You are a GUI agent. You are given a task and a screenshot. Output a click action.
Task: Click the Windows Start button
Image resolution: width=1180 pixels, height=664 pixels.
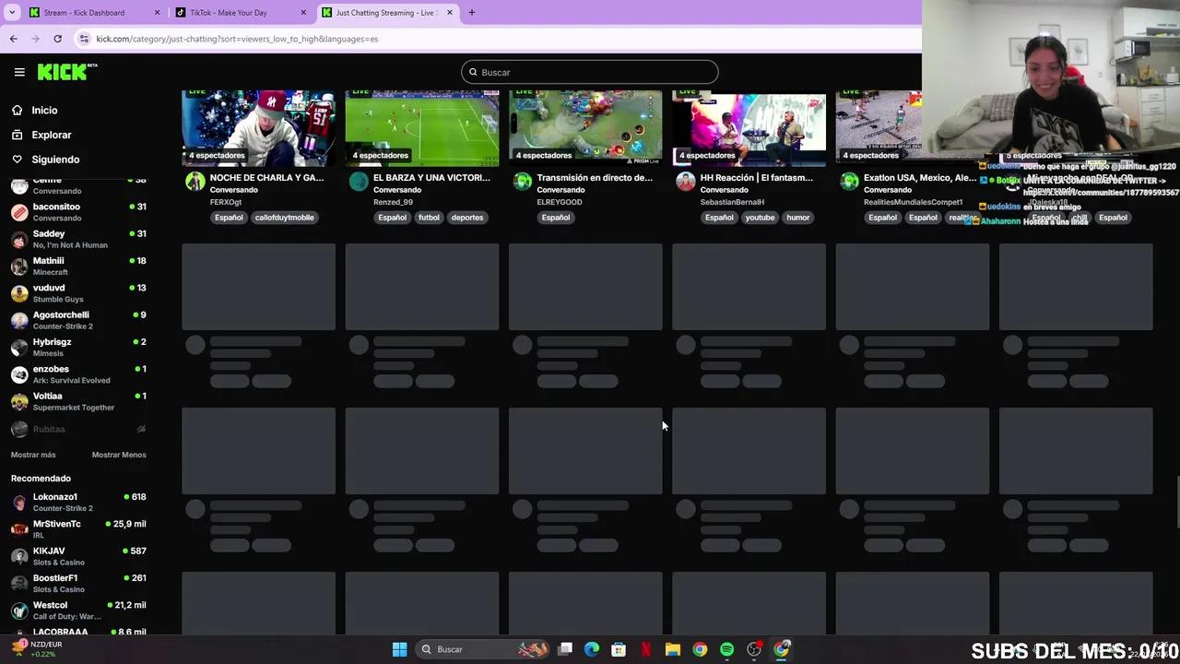pyautogui.click(x=399, y=649)
